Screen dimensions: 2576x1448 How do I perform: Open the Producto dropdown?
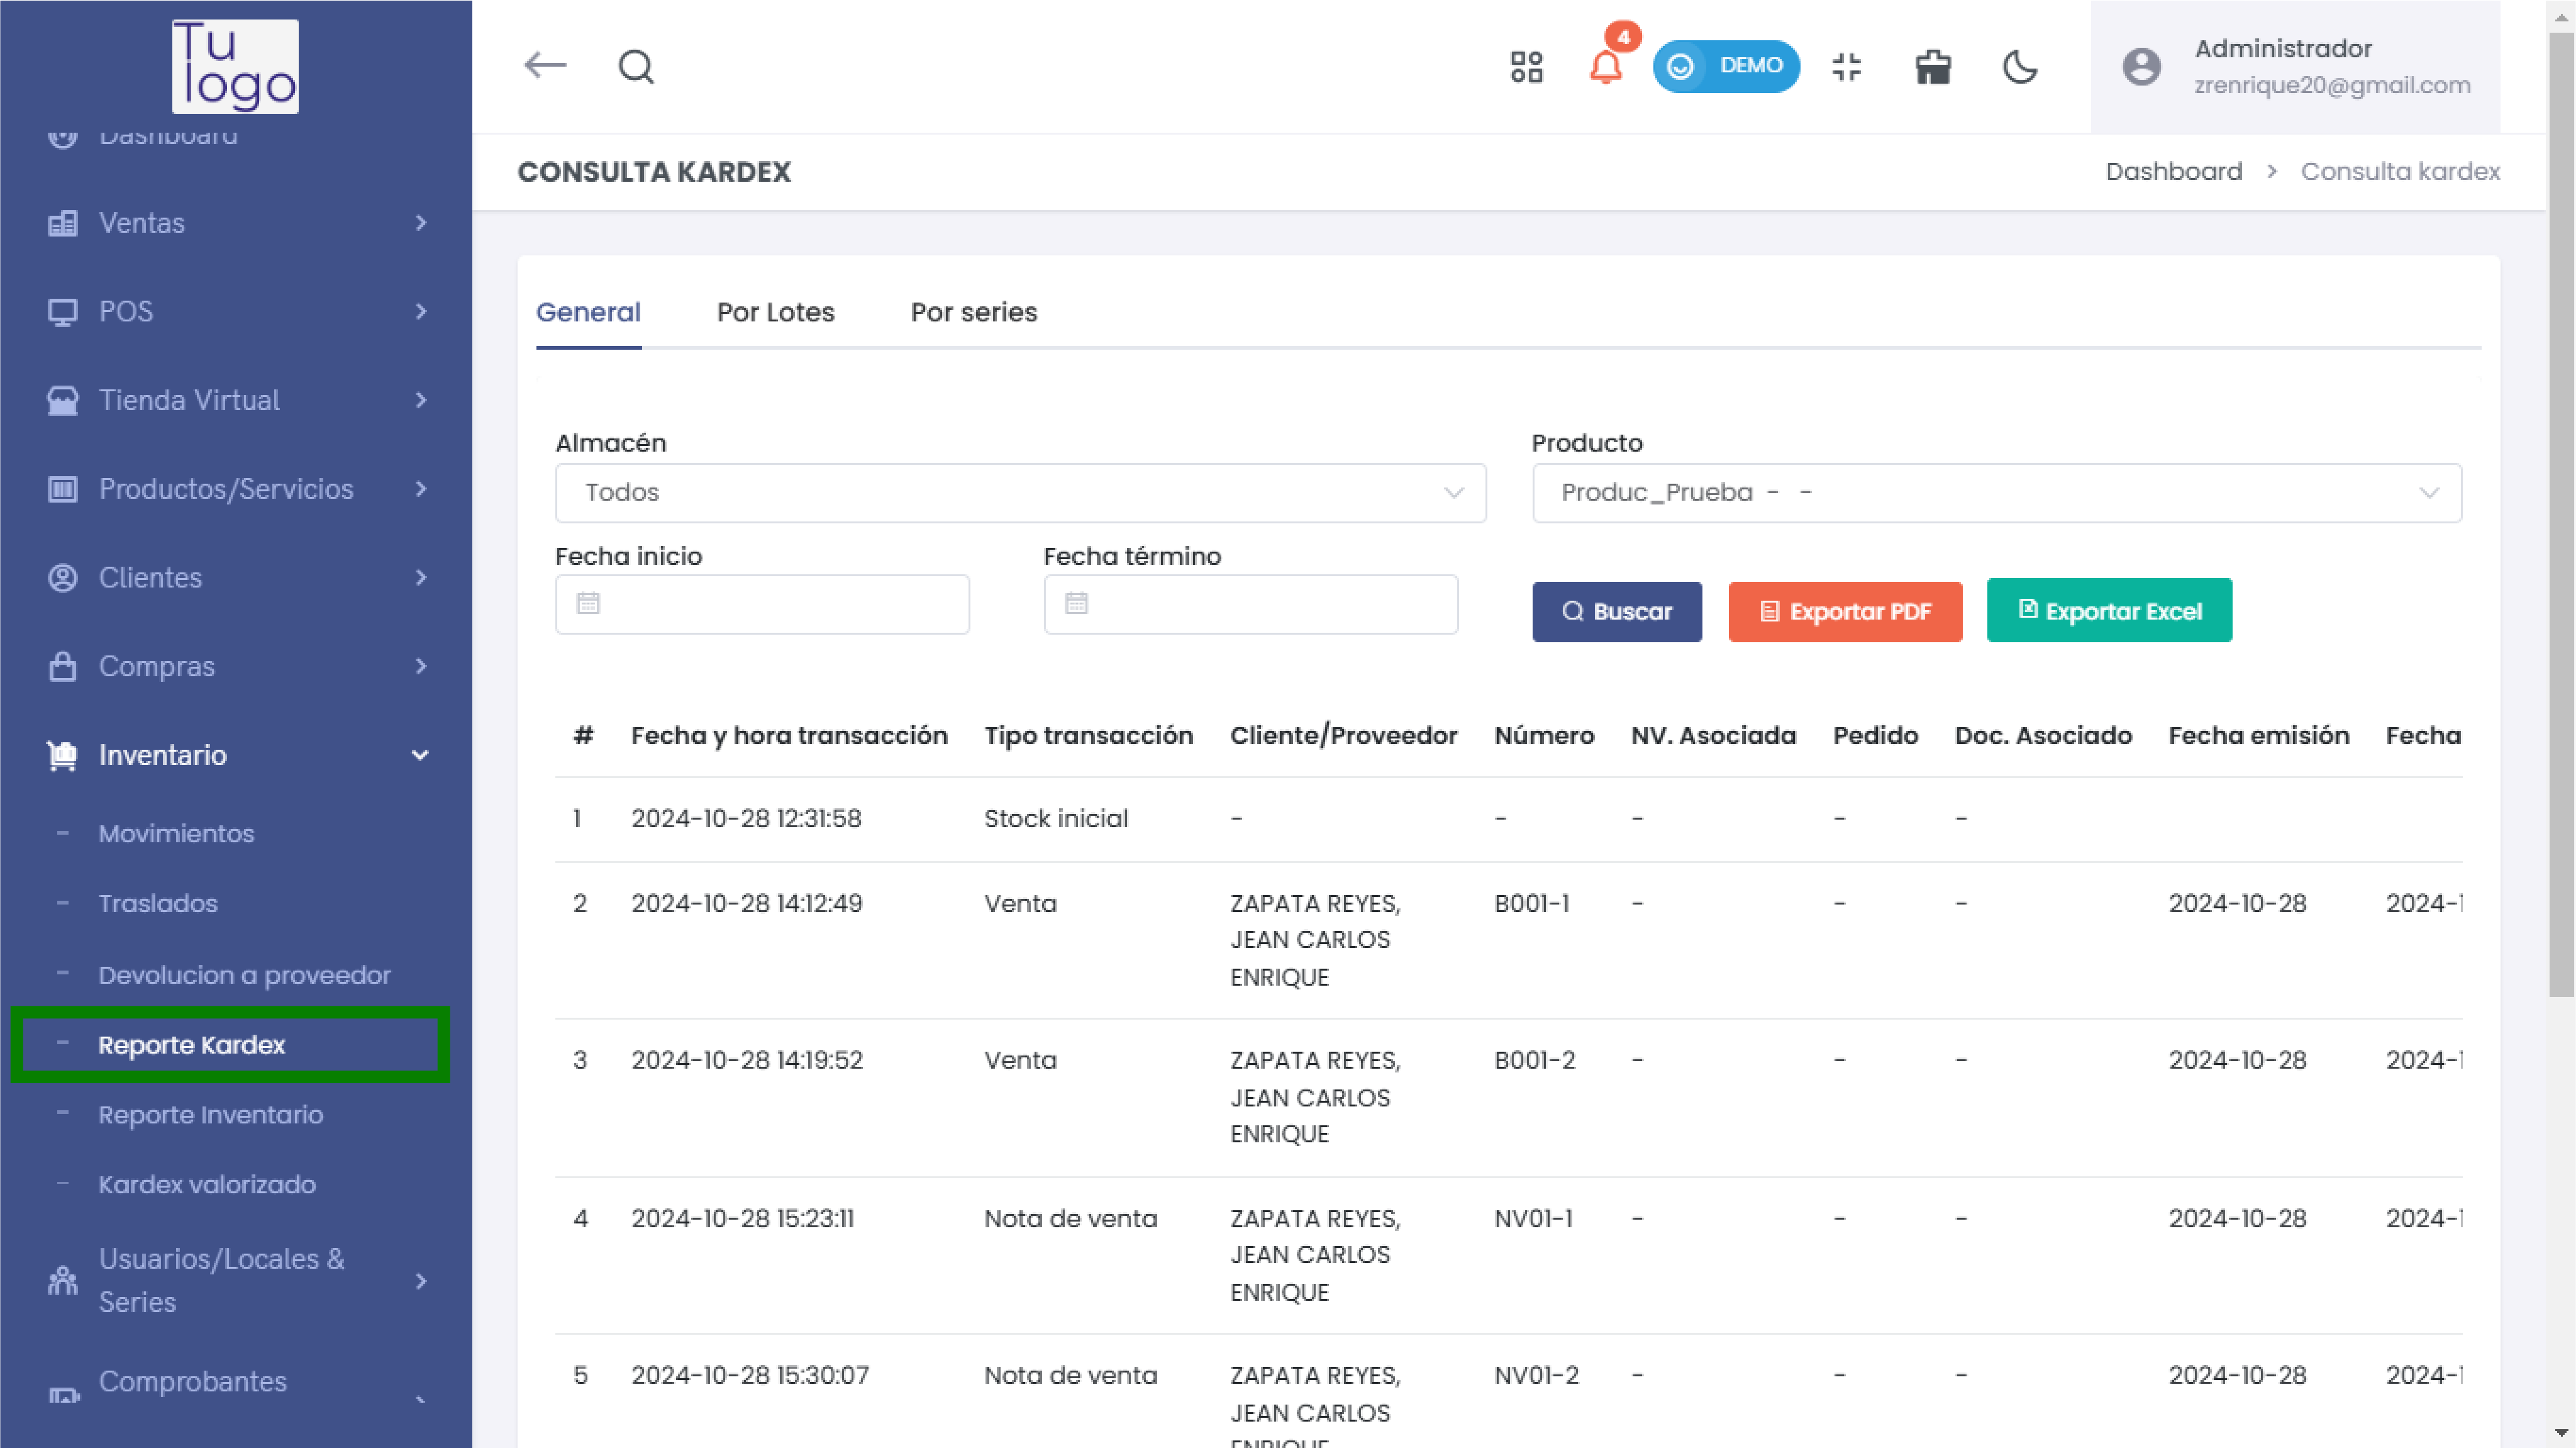1996,492
